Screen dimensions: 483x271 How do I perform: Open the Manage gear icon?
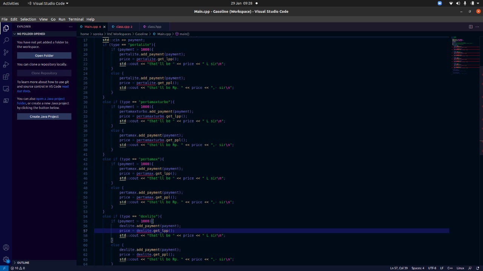coord(6,259)
